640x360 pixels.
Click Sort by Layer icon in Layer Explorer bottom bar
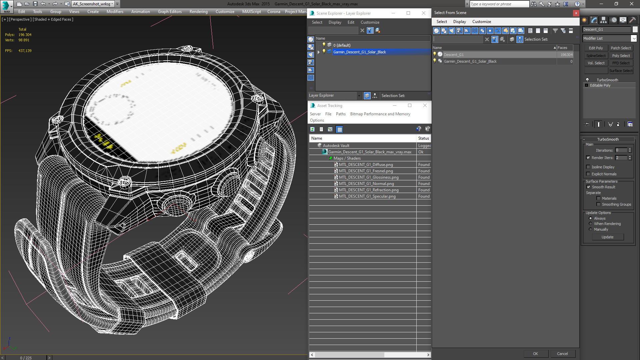coord(367,96)
